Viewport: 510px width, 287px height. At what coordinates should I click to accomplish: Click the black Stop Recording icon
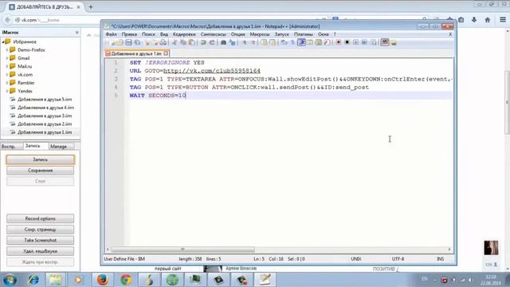tap(347, 42)
